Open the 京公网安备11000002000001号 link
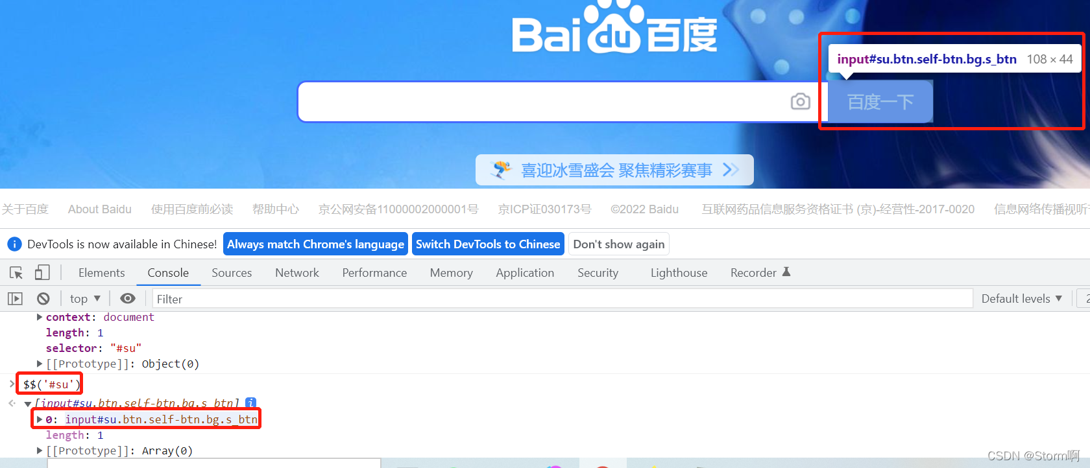The width and height of the screenshot is (1090, 468). tap(398, 209)
